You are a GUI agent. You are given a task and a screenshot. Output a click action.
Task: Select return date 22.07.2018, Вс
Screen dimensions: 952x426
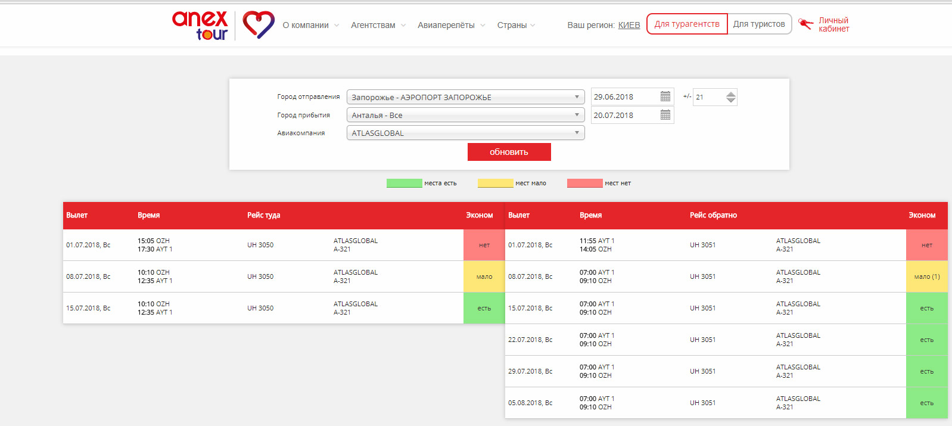(x=530, y=340)
